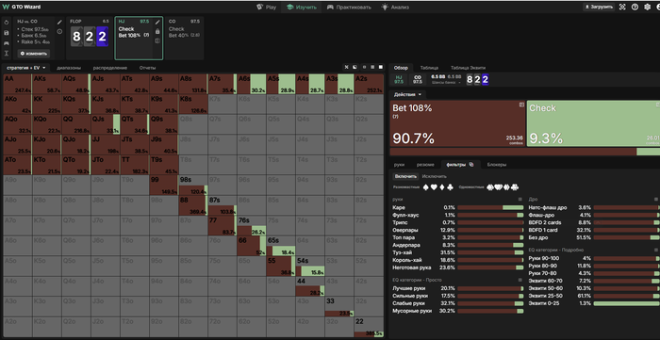Toggle suited double-club filter

point(515,187)
